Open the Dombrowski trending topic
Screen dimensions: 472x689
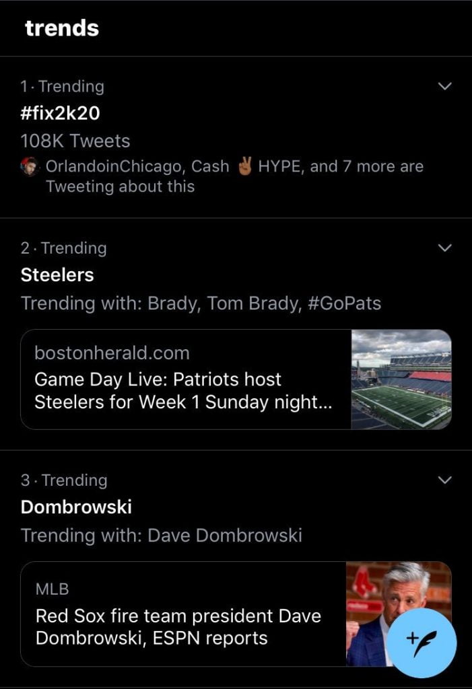point(76,507)
